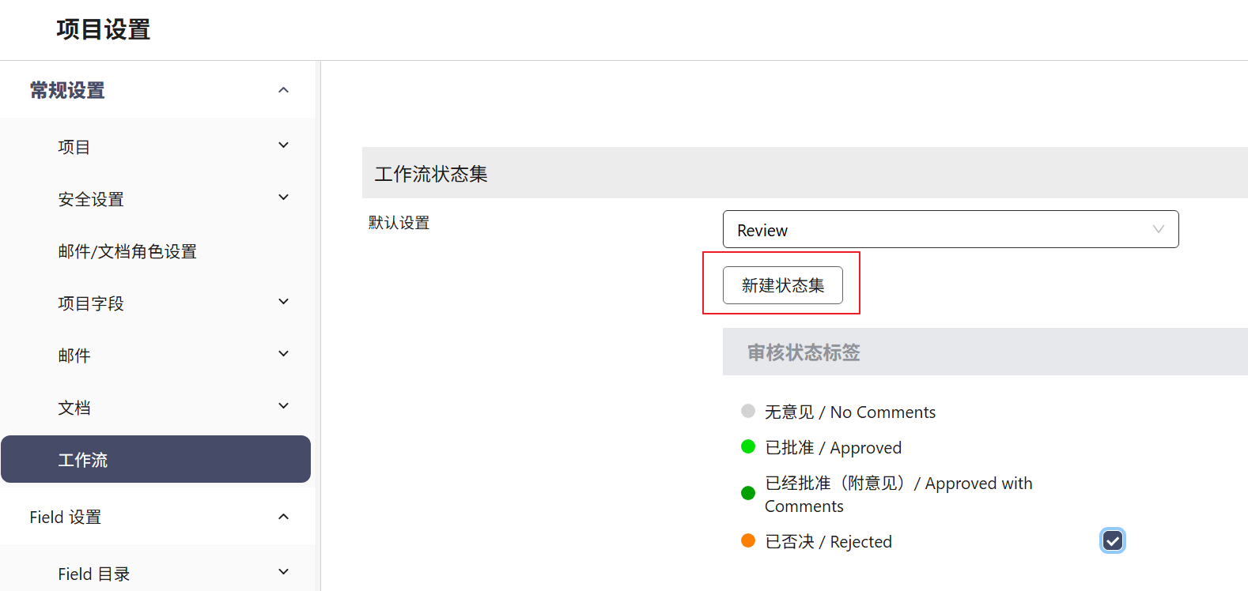Expand the 项目字段 submenu chevron
The width and height of the screenshot is (1248, 591).
pyautogui.click(x=283, y=303)
